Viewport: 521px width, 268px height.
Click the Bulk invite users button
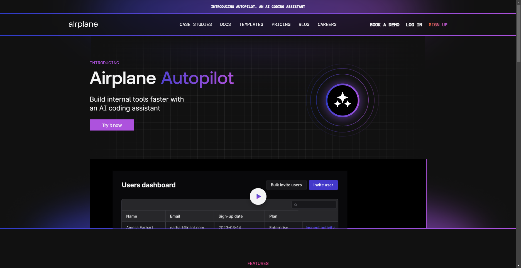pos(286,185)
